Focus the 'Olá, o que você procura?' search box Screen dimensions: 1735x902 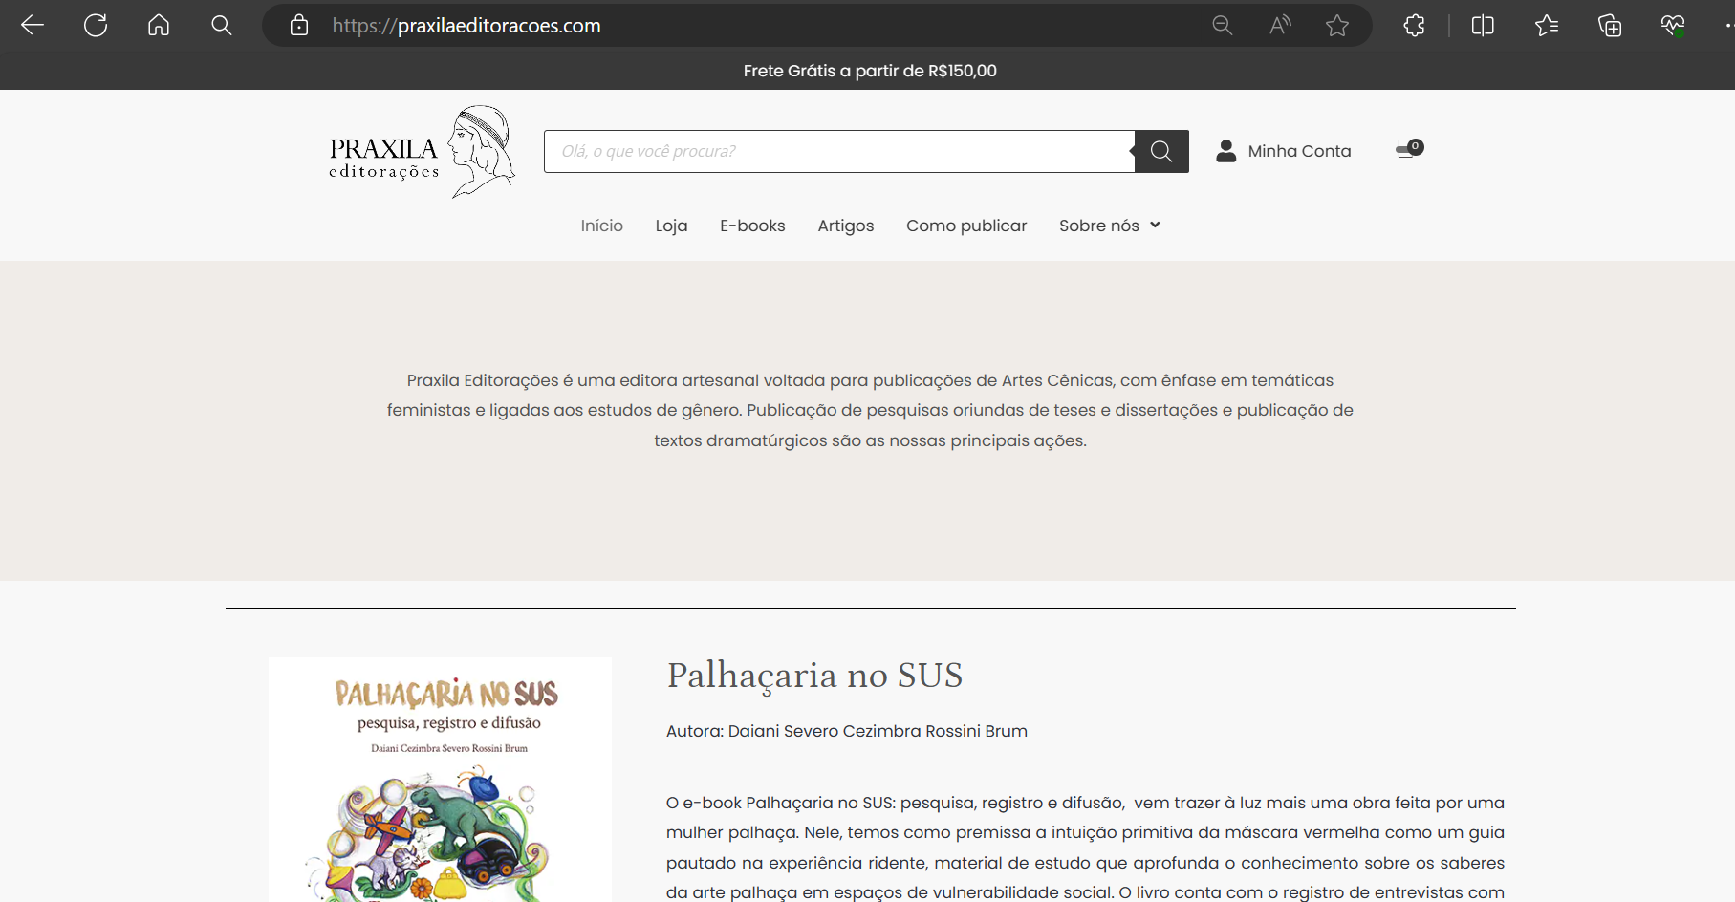pos(839,151)
